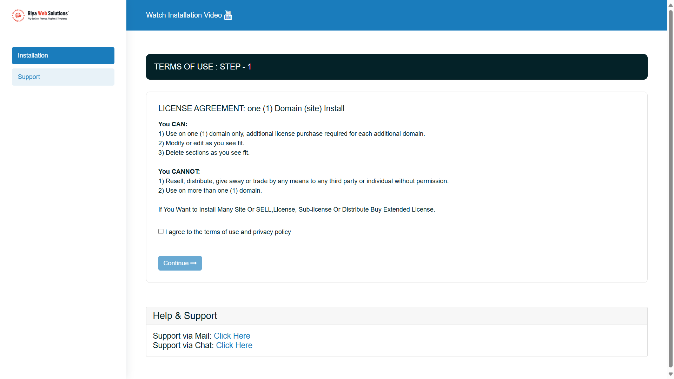The image size is (674, 379).
Task: Click the scrollbar down arrow
Action: pos(670,374)
